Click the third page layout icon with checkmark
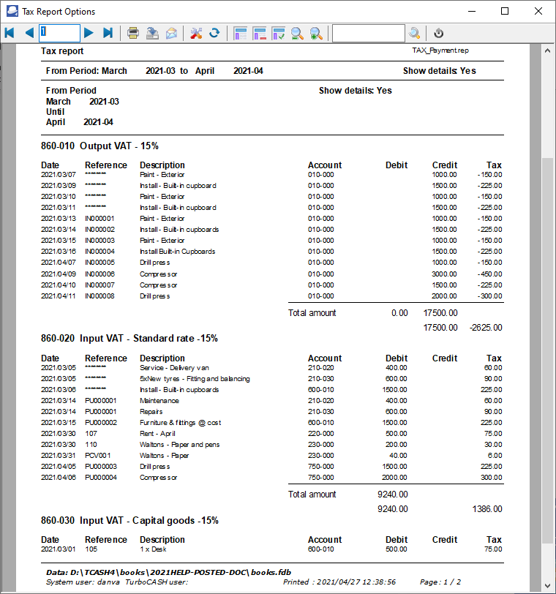This screenshot has height=594, width=556. coord(278,33)
